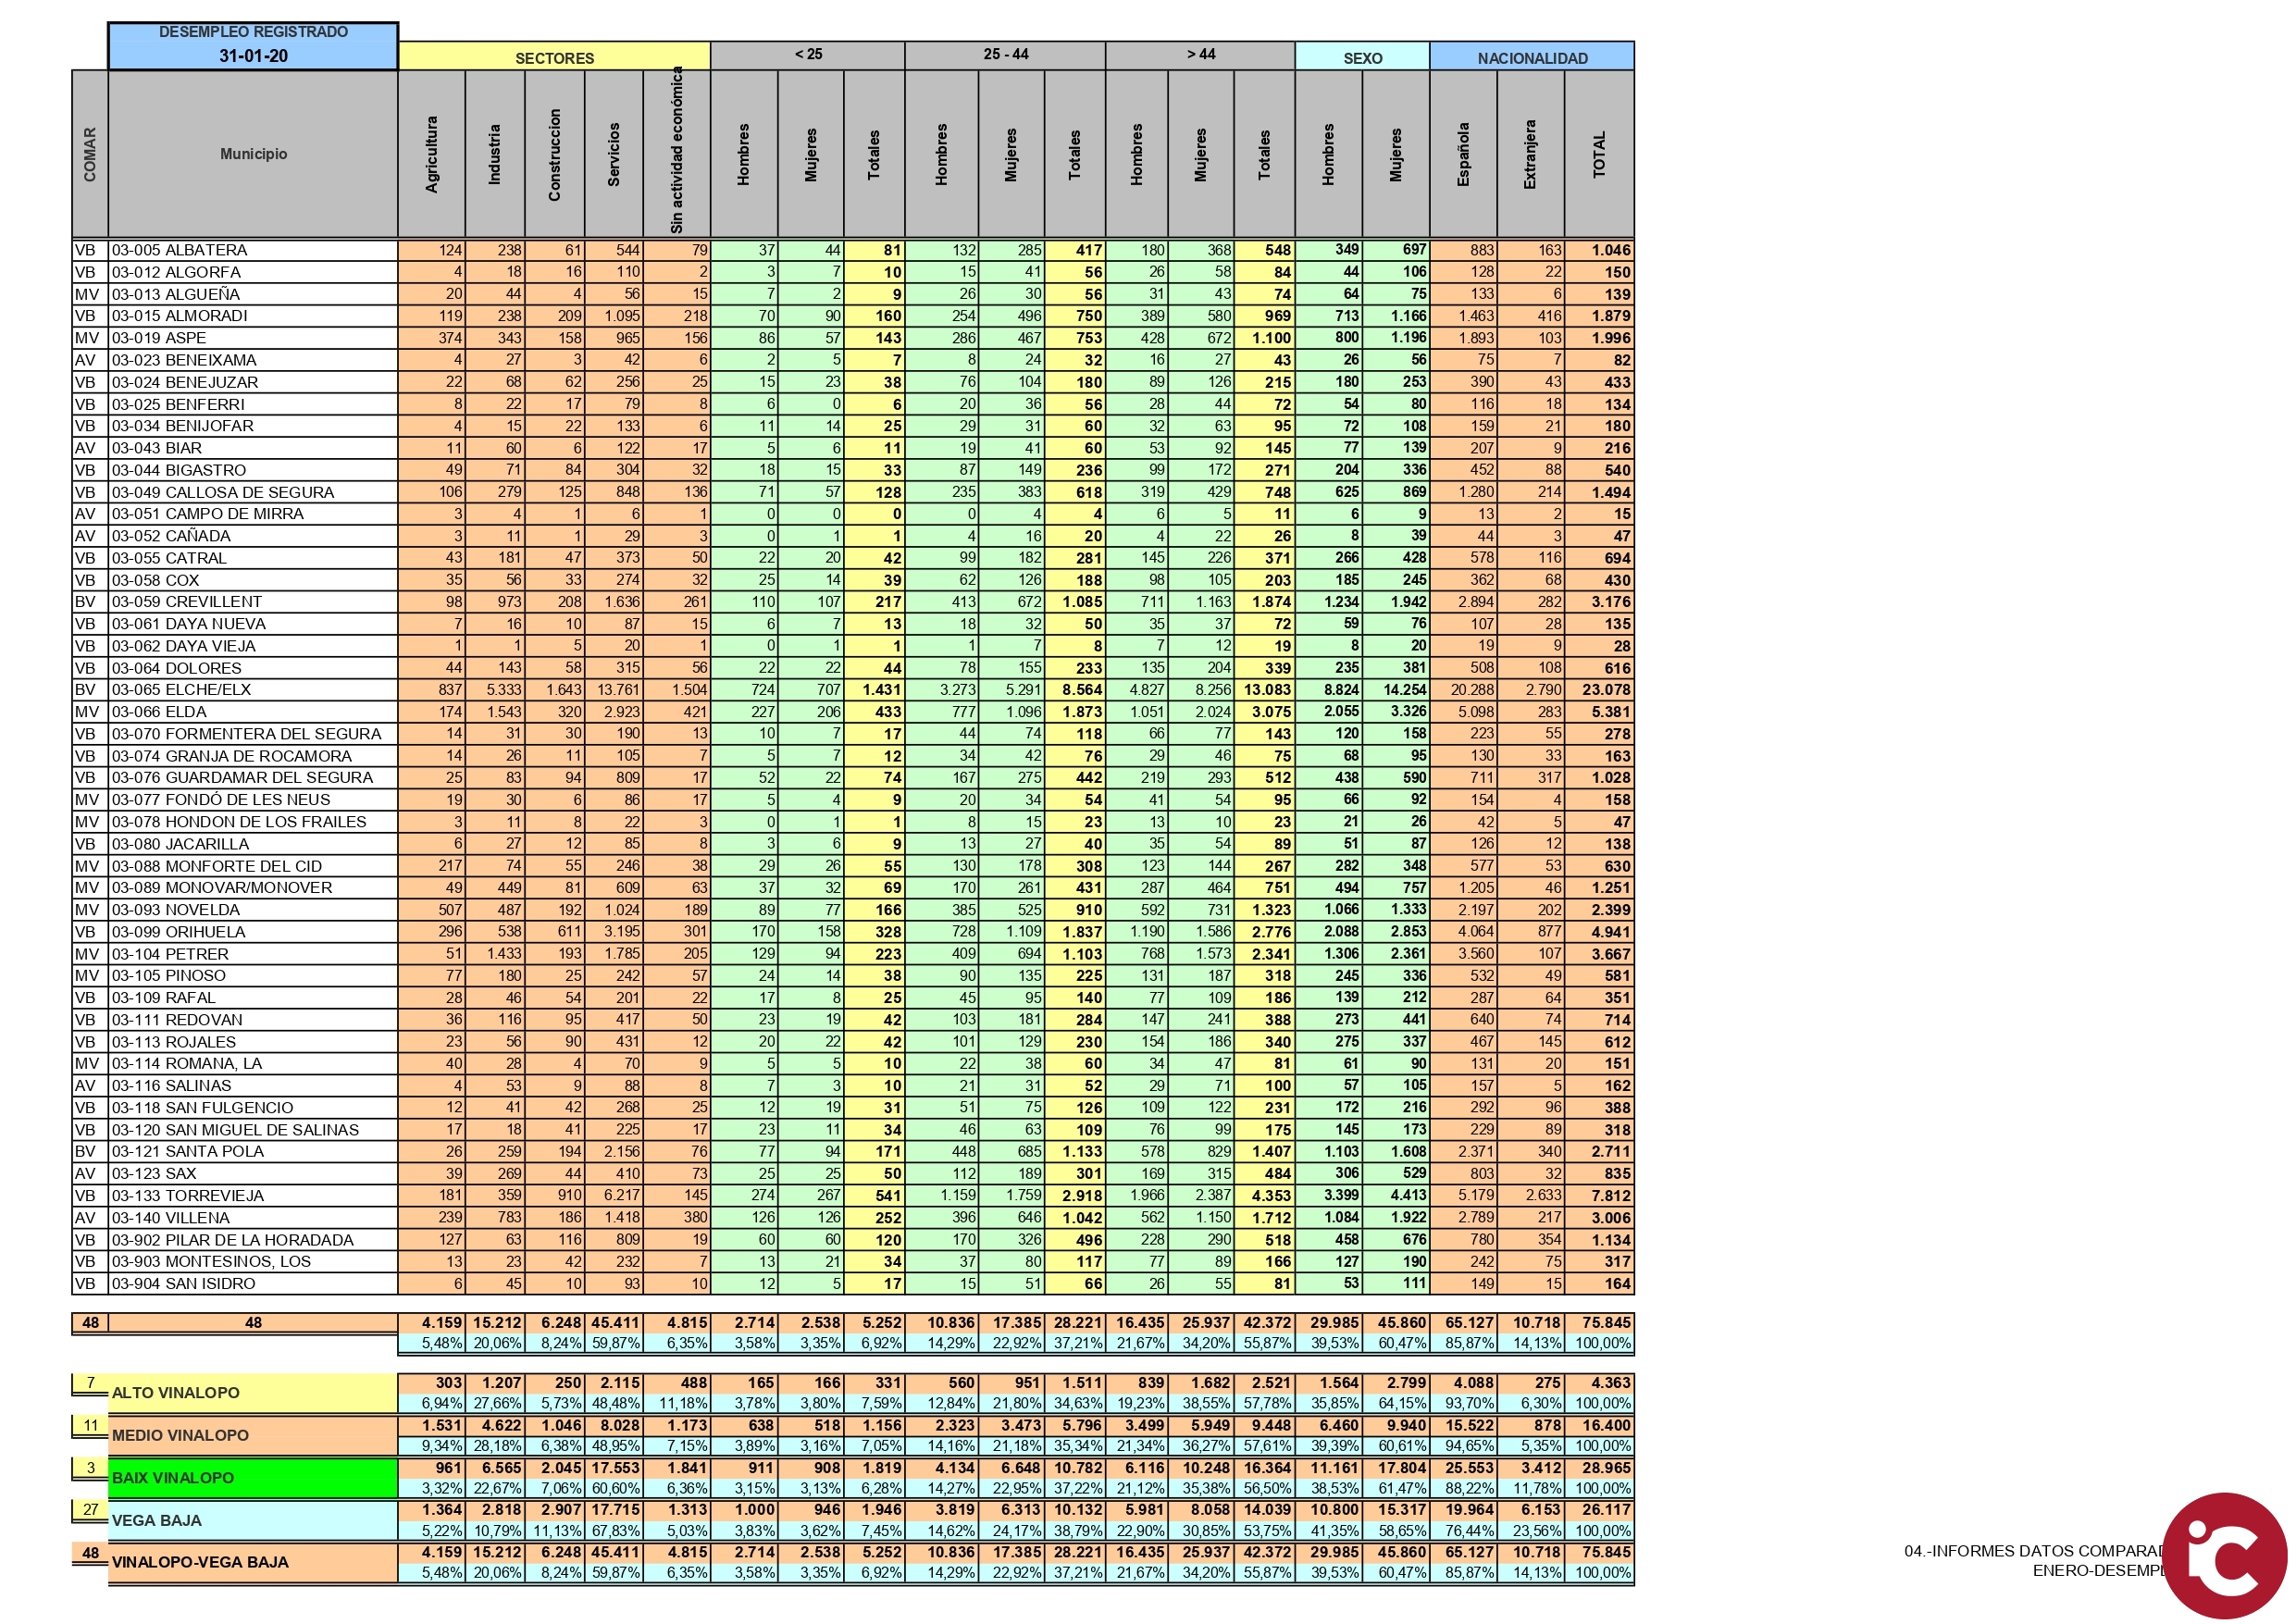Select the TOTAL column header

[1598, 154]
